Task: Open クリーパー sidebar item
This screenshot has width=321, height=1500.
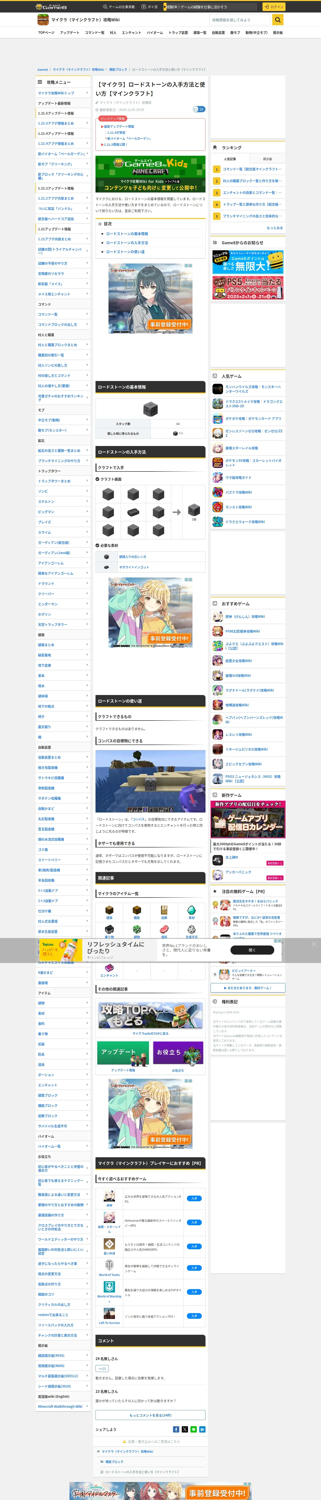Action: pyautogui.click(x=63, y=594)
